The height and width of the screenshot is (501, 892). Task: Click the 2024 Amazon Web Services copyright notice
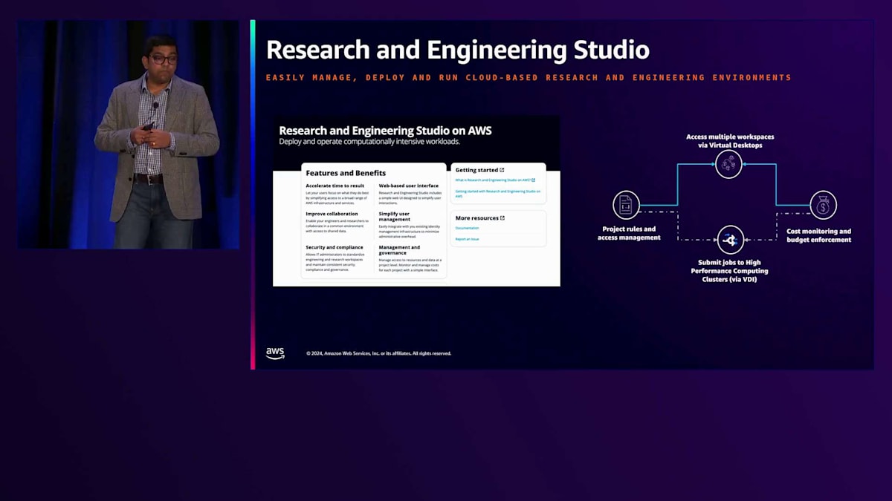(378, 353)
